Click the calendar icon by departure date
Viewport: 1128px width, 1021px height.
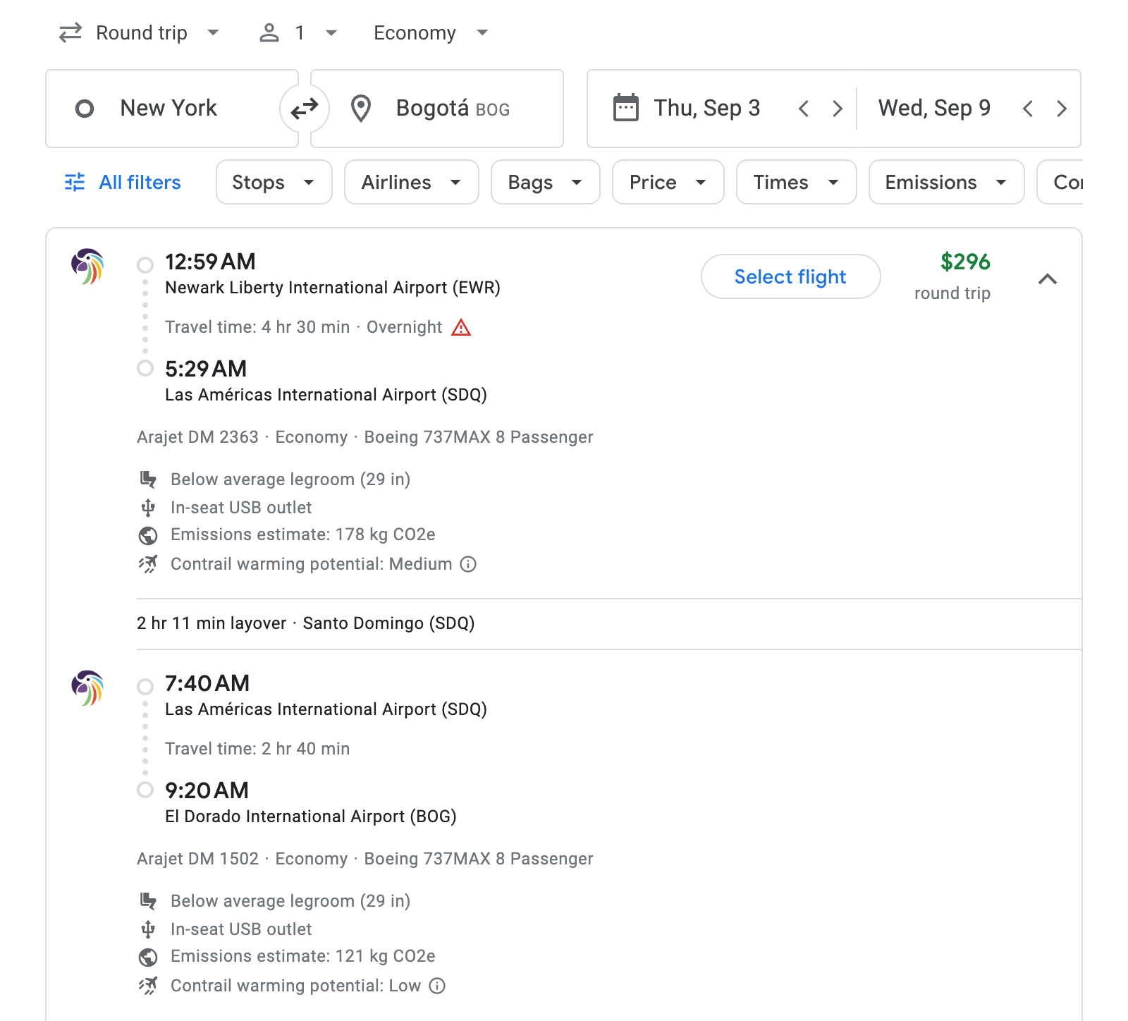(x=625, y=109)
